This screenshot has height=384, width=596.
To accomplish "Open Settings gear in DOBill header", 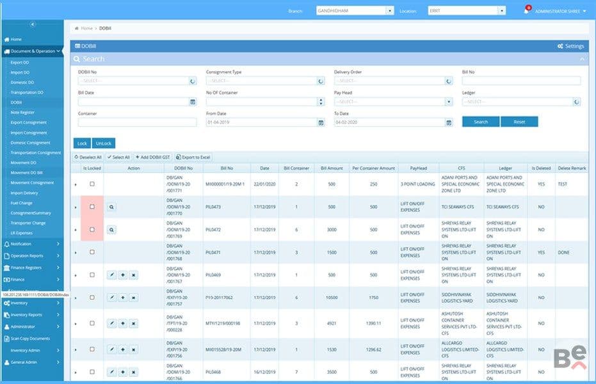I will point(570,46).
